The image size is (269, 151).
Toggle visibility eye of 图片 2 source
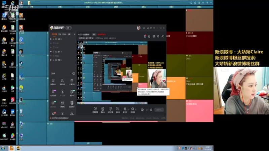51,52
